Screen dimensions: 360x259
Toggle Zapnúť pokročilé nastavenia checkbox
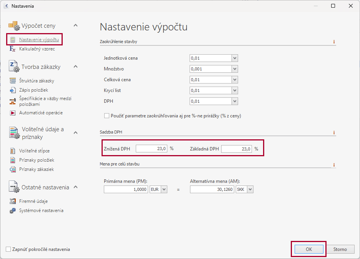[8, 249]
